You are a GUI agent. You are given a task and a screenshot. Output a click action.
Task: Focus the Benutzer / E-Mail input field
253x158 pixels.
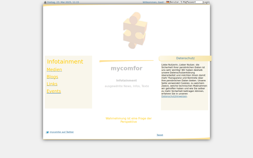click(178, 2)
